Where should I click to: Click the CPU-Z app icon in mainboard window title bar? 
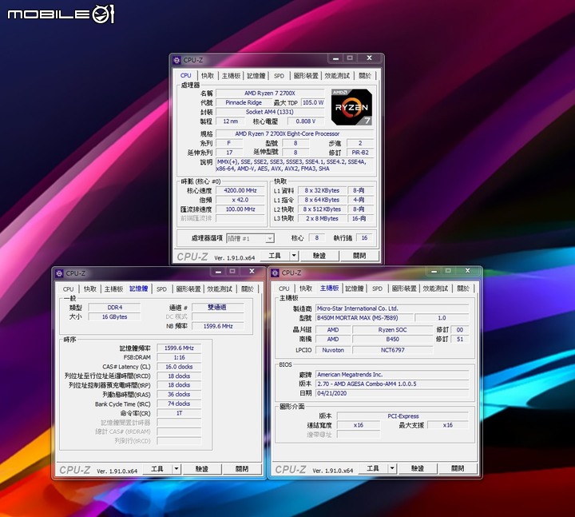coord(275,273)
